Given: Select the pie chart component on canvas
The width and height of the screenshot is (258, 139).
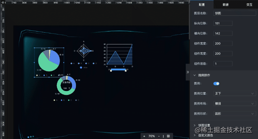Looking at the screenshot, I should [49, 62].
